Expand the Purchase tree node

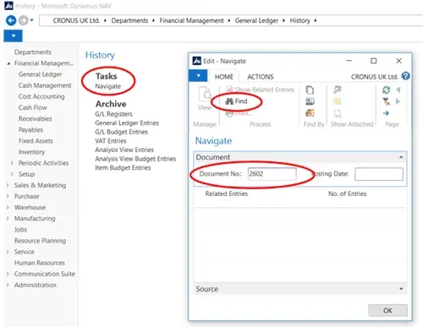[x=8, y=196]
